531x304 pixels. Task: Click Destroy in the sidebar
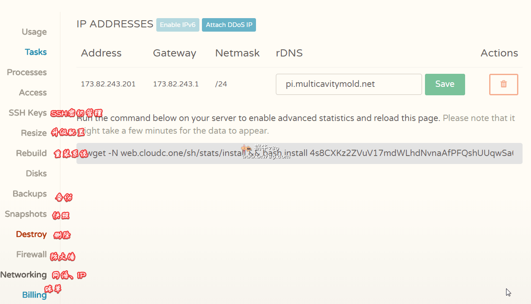(31, 234)
